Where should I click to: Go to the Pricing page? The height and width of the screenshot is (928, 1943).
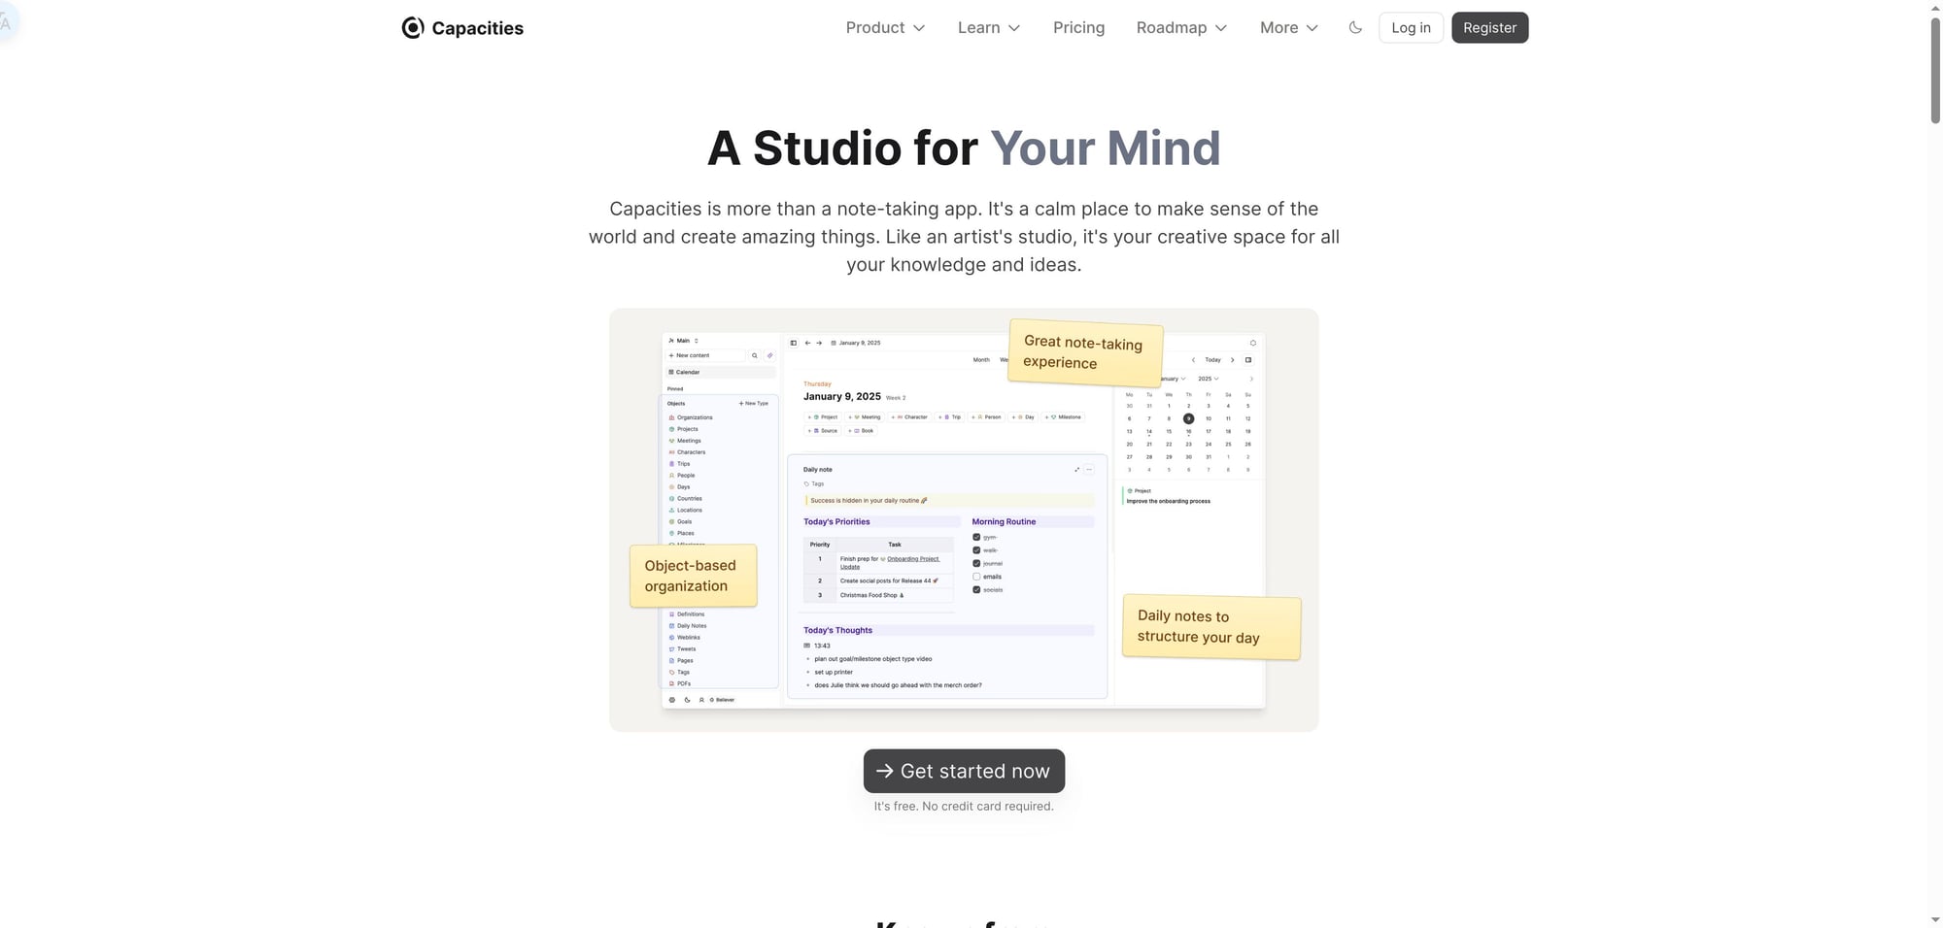click(1078, 28)
